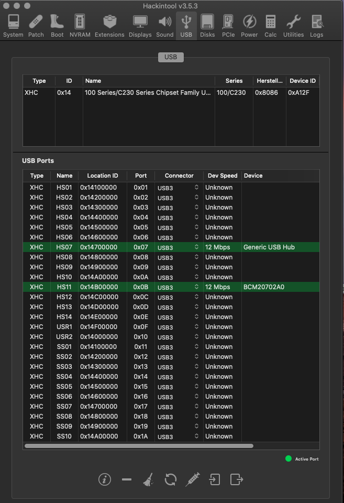The image size is (344, 503).
Task: Select the 0x8086 vendor cell
Action: click(x=266, y=93)
